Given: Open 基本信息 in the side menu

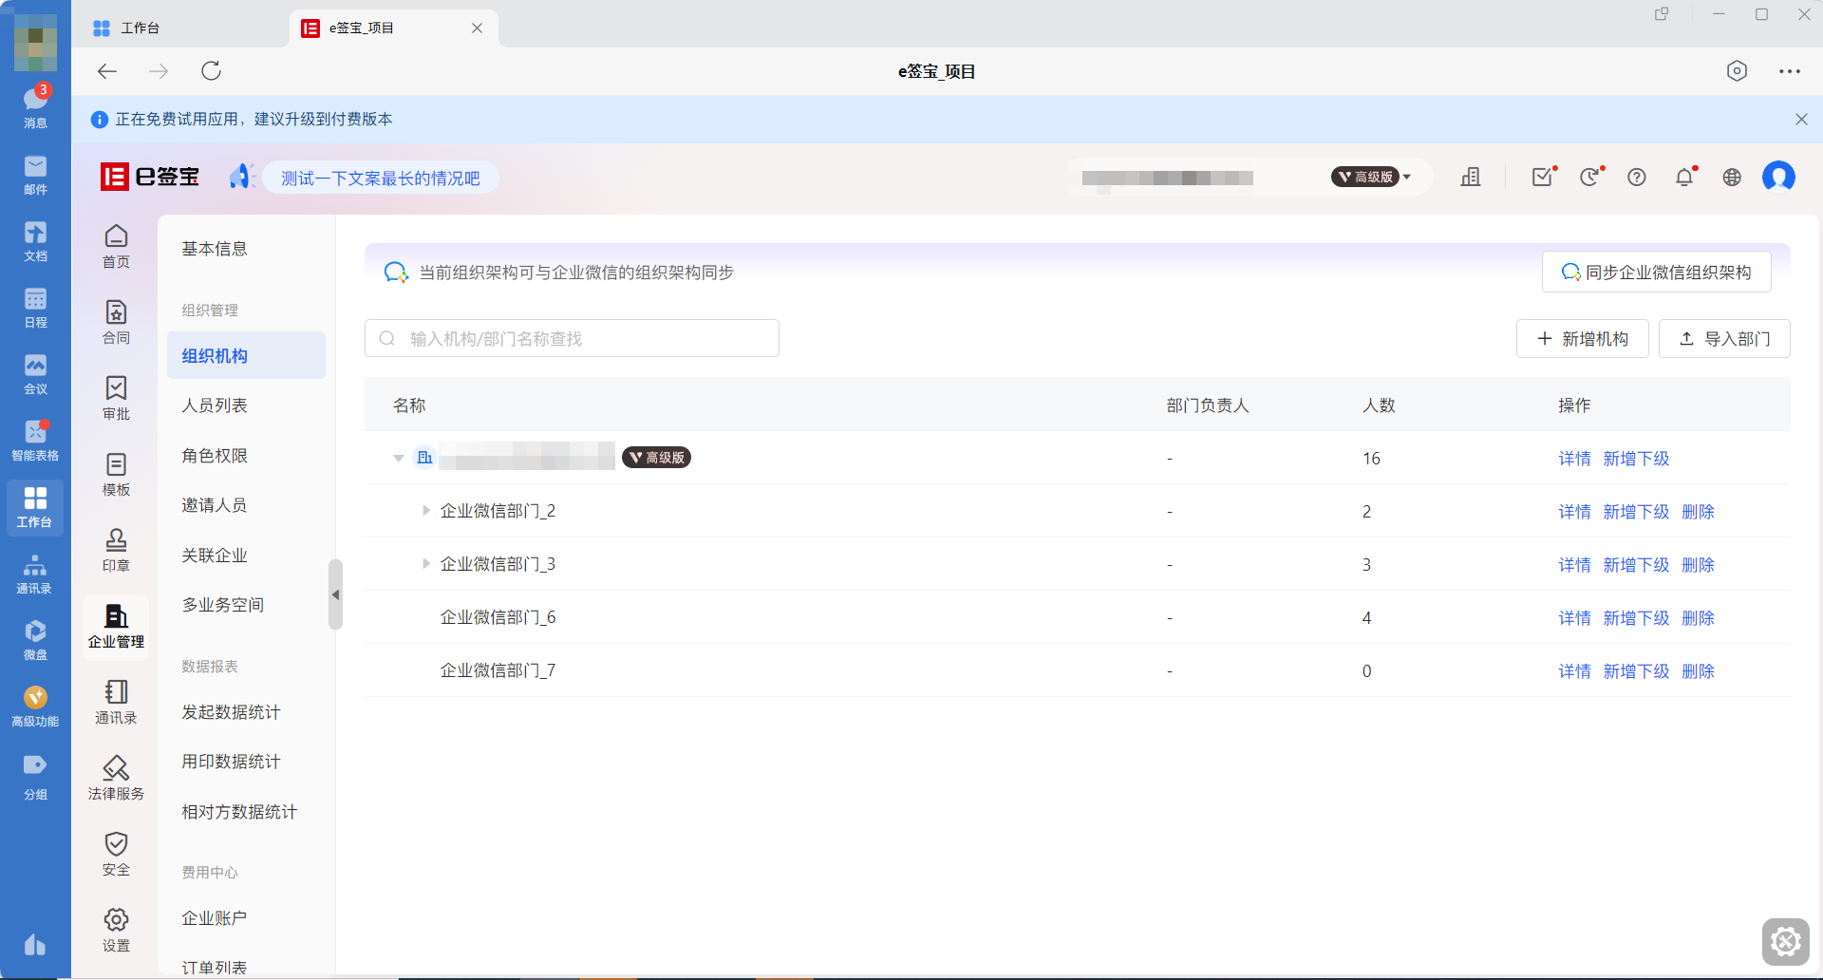Looking at the screenshot, I should (215, 249).
